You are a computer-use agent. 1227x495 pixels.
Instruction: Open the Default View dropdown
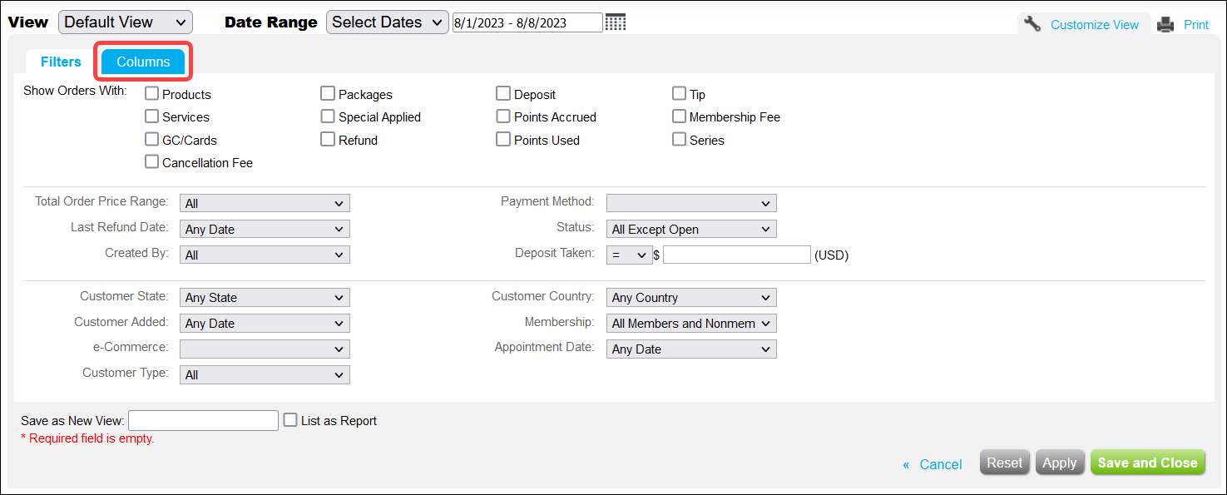(126, 22)
